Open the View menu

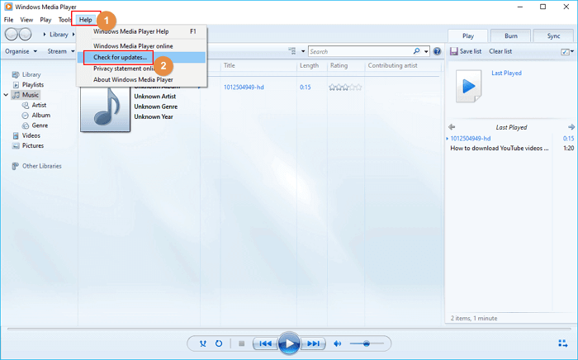coord(26,20)
